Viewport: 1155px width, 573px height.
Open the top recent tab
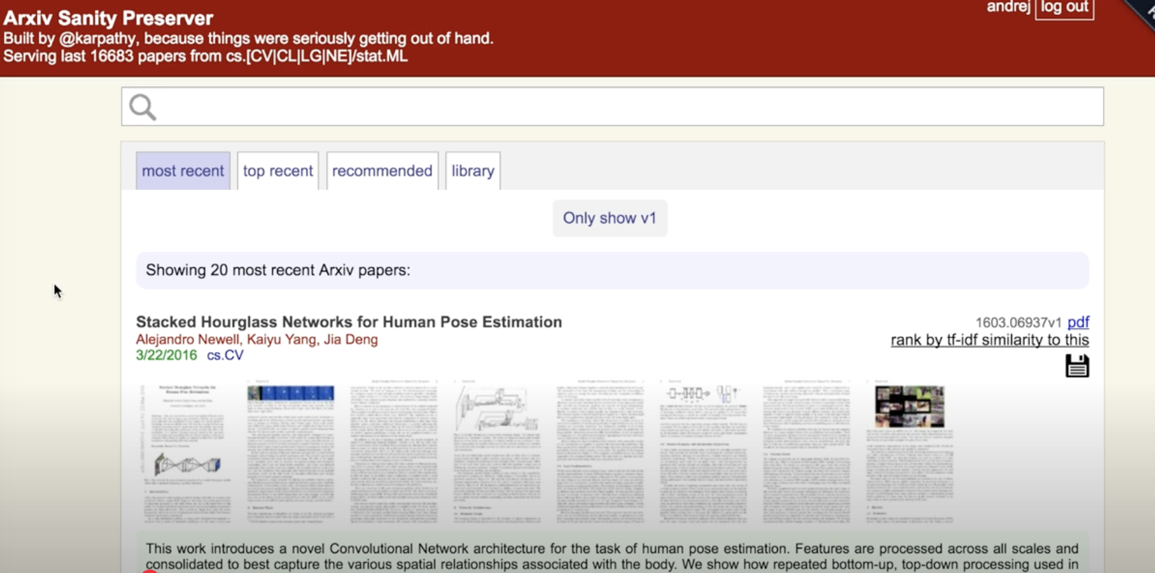click(x=278, y=171)
